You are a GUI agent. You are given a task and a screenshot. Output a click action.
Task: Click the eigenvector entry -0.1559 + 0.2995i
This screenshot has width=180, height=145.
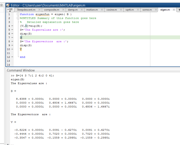[62, 138]
